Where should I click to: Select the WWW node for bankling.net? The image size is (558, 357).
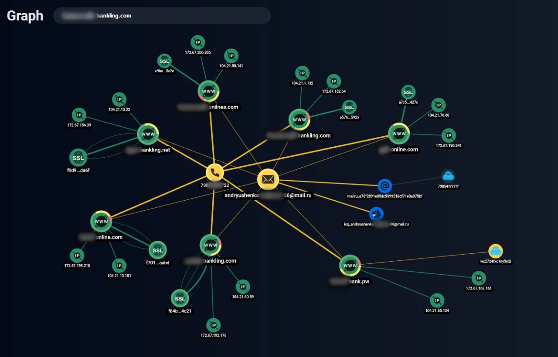coord(148,134)
